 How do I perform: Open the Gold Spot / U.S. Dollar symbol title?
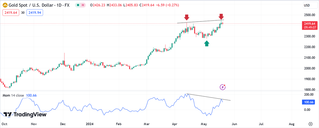39,5
